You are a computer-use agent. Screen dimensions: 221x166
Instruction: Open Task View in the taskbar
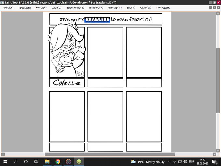click(x=36, y=162)
